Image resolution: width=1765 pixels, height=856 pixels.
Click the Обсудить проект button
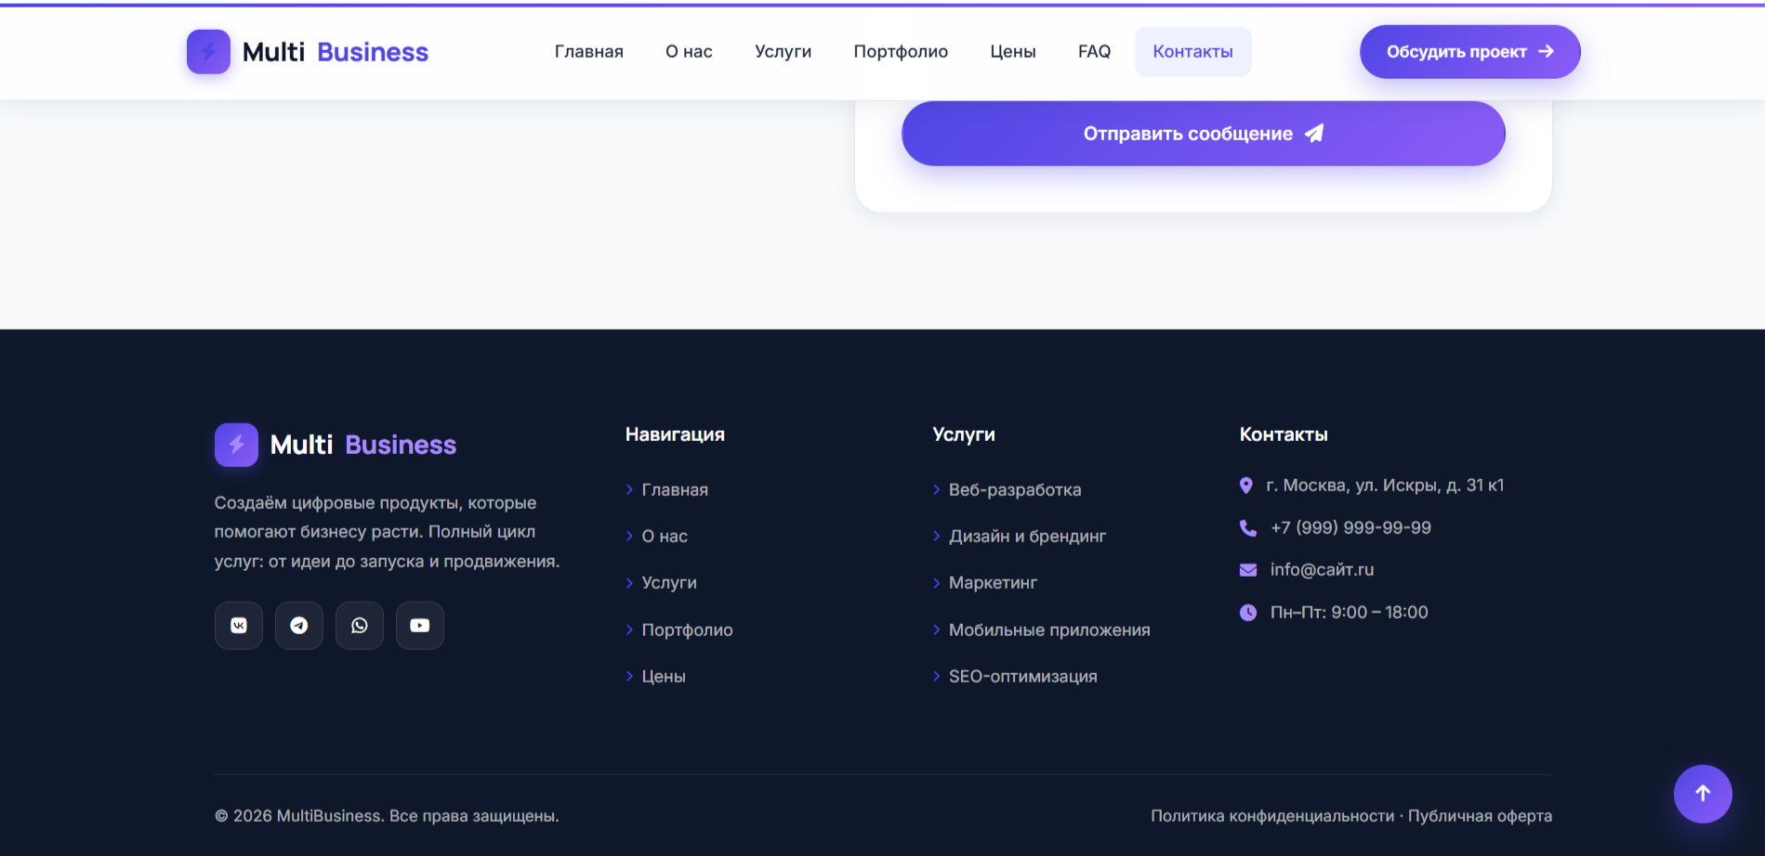click(x=1470, y=52)
